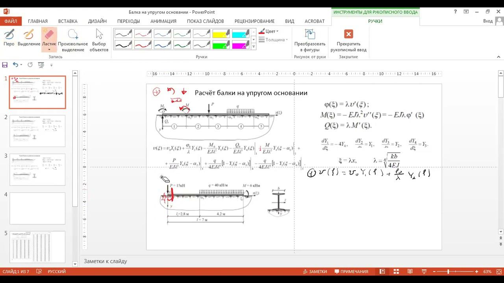Switch to the ACROBAT tab
Screen dimensions: 504x283
click(315, 21)
